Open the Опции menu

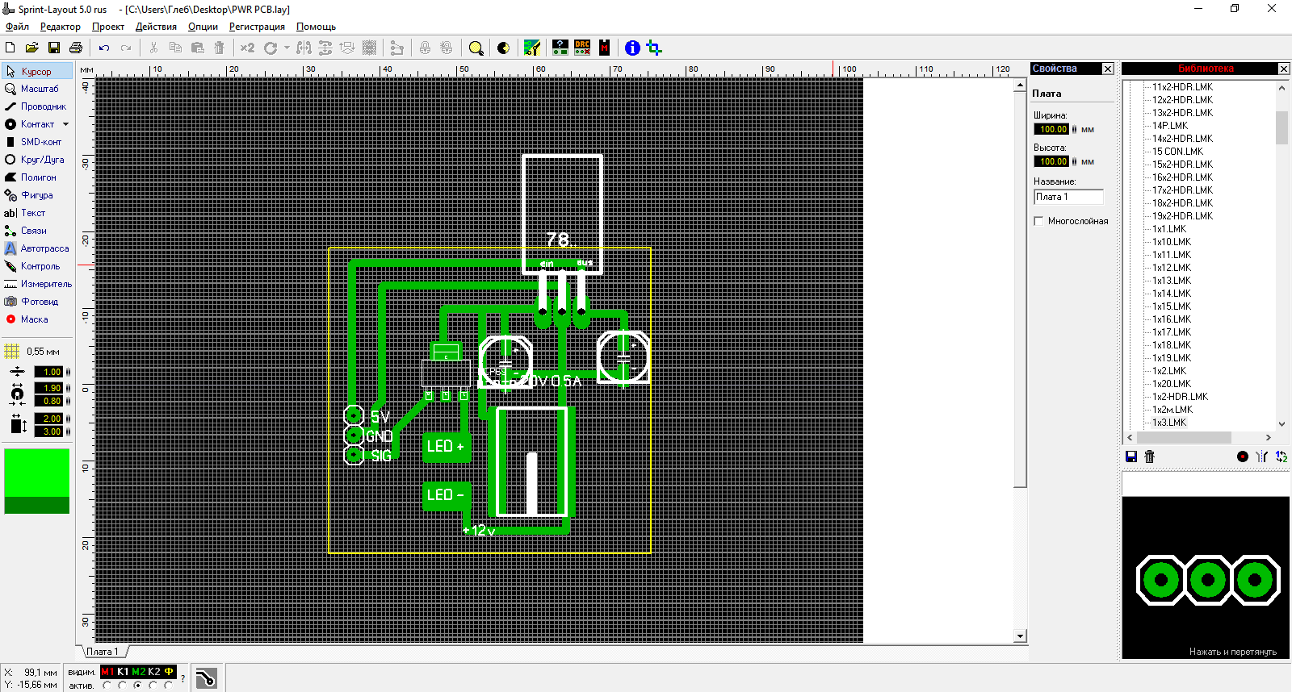(x=203, y=27)
